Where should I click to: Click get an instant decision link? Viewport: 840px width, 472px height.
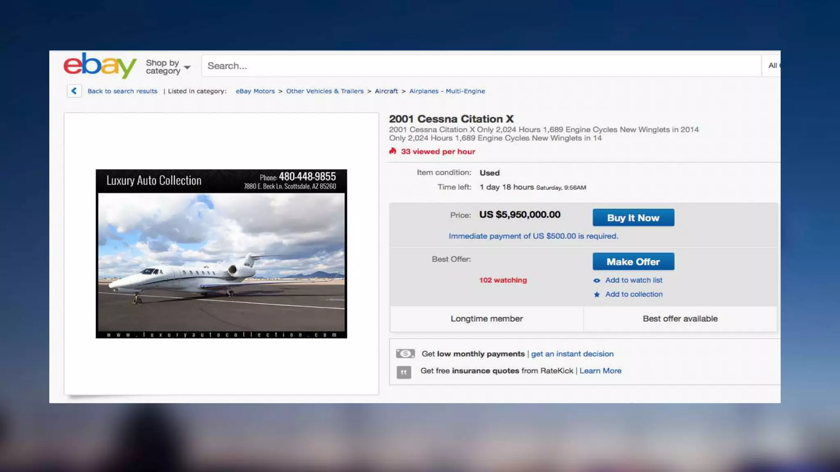tap(572, 354)
